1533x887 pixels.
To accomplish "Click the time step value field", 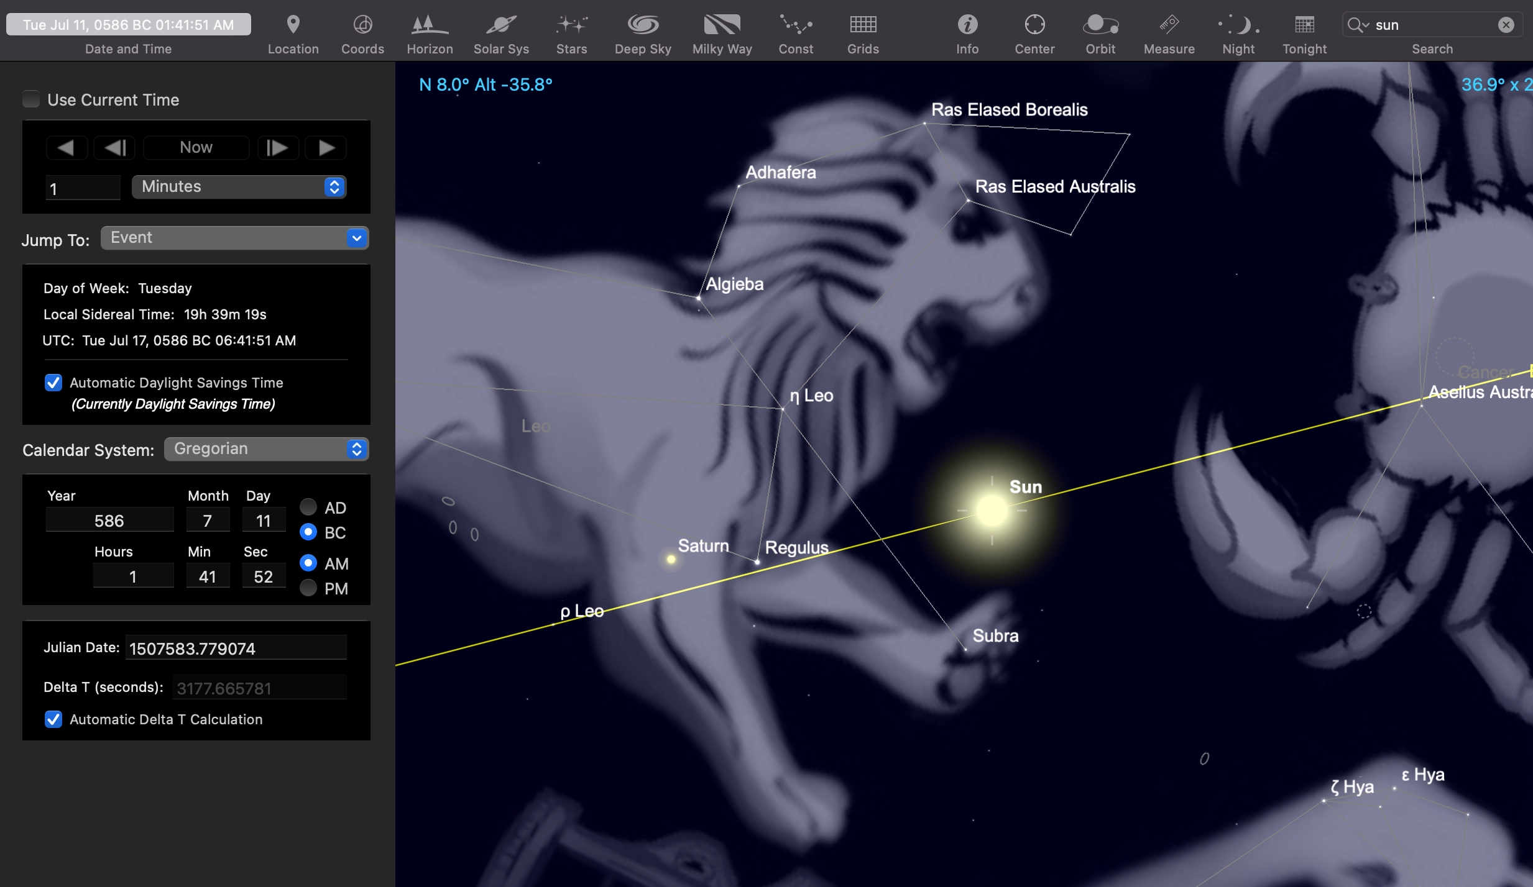I will 83,188.
